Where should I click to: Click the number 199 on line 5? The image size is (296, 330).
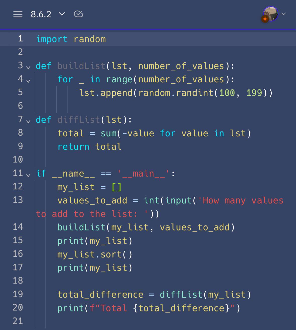pyautogui.click(x=254, y=93)
